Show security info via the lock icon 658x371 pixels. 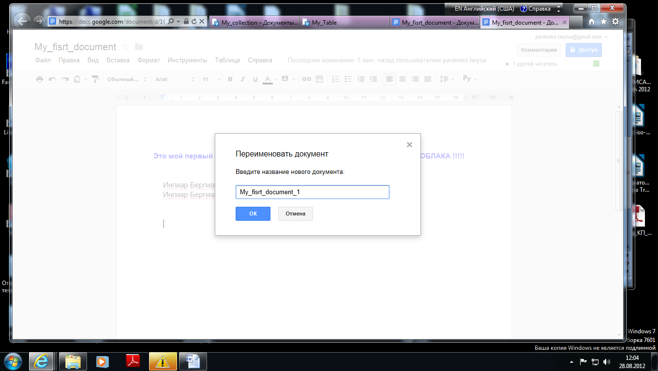click(186, 22)
